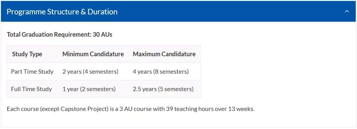Click the Maximum Candidature column header

[x=164, y=54]
